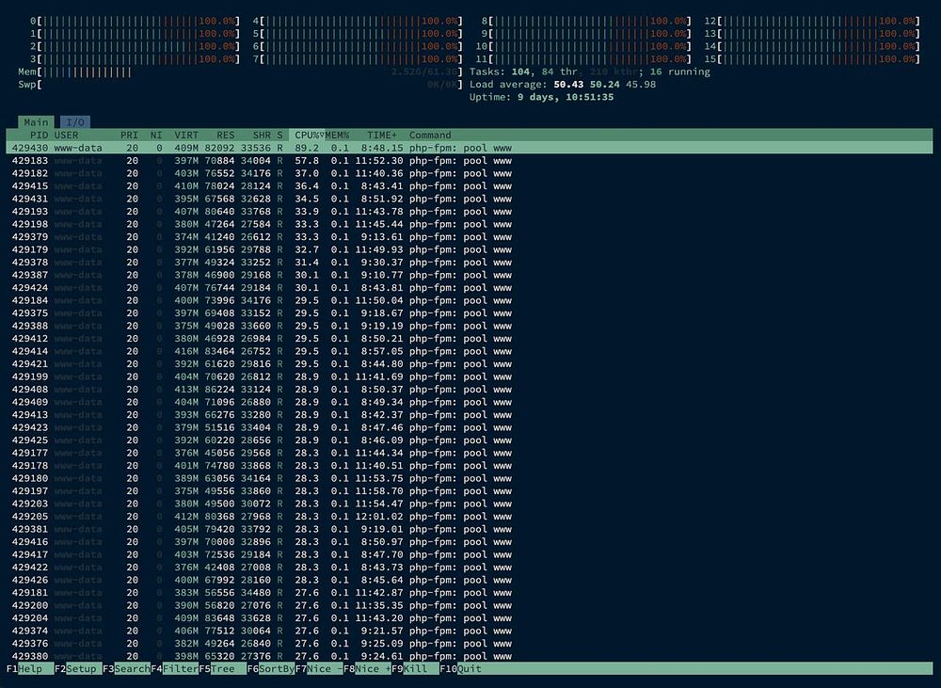Select process row PID 429408
Screen dimensions: 941x688
[470, 390]
